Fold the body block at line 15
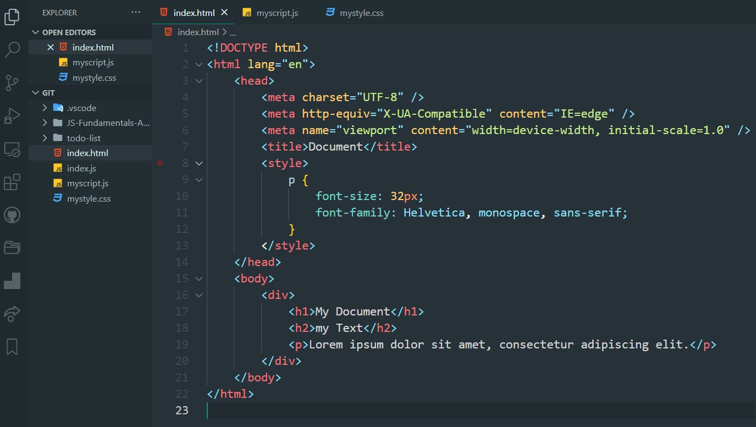 [x=199, y=279]
